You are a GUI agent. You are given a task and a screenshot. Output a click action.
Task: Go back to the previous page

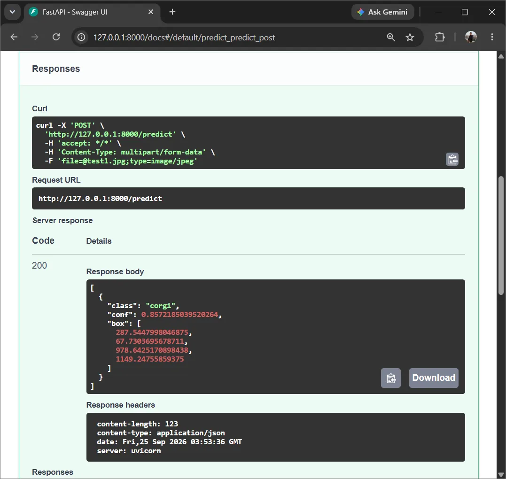14,37
